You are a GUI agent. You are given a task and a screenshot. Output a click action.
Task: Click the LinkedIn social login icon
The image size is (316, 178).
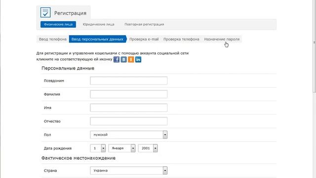point(138,59)
